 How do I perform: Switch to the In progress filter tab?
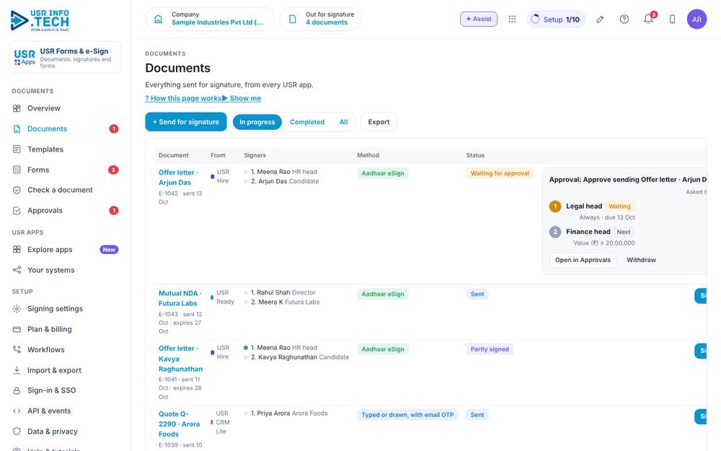coord(257,122)
